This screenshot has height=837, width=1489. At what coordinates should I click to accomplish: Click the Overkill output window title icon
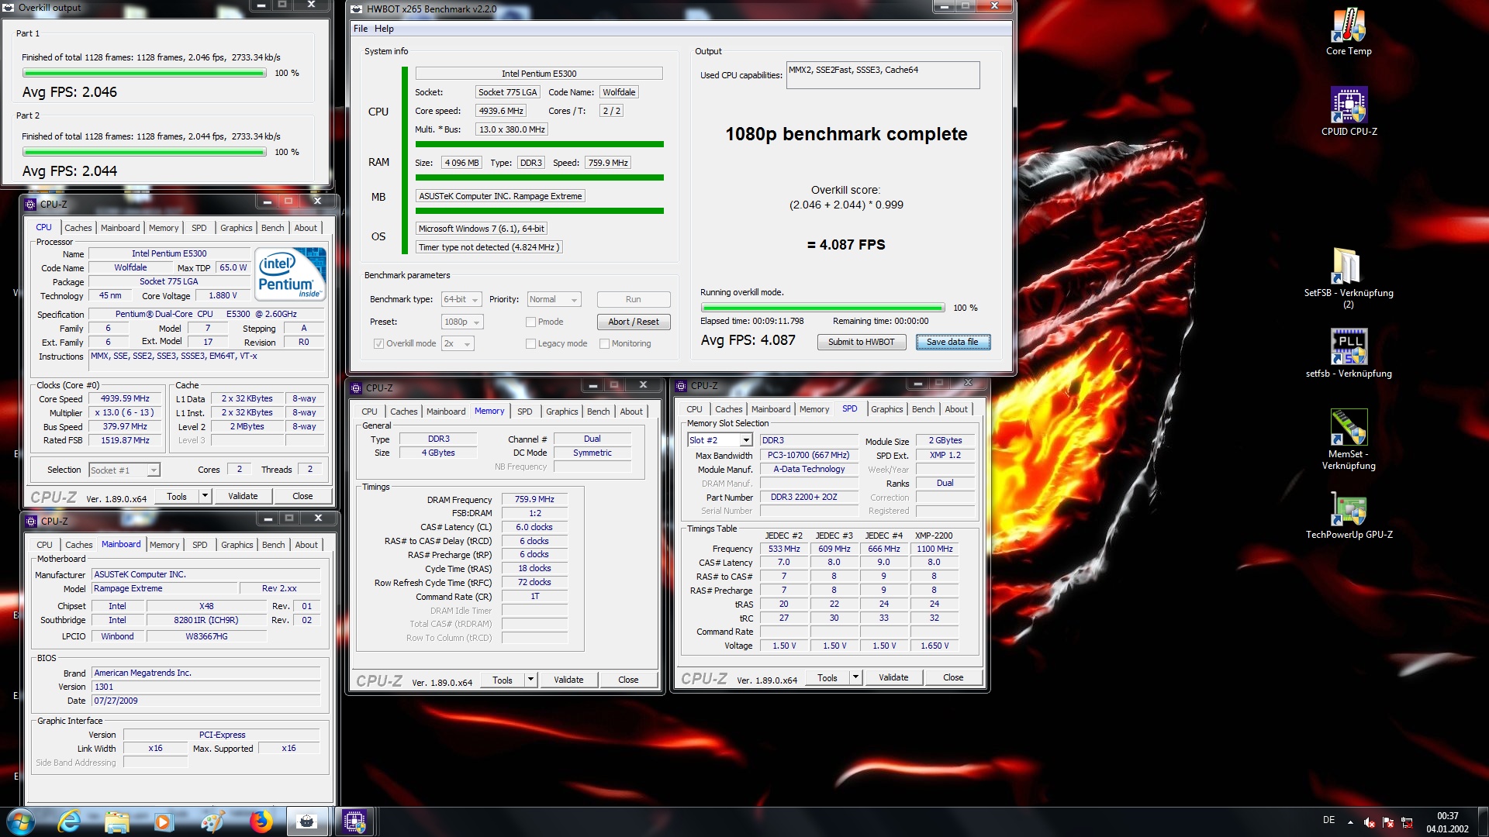[x=9, y=8]
